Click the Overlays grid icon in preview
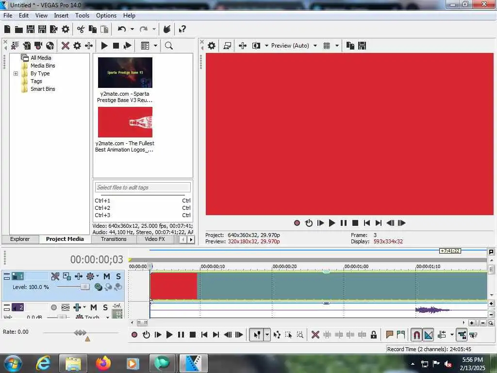This screenshot has height=373, width=497. 327,46
